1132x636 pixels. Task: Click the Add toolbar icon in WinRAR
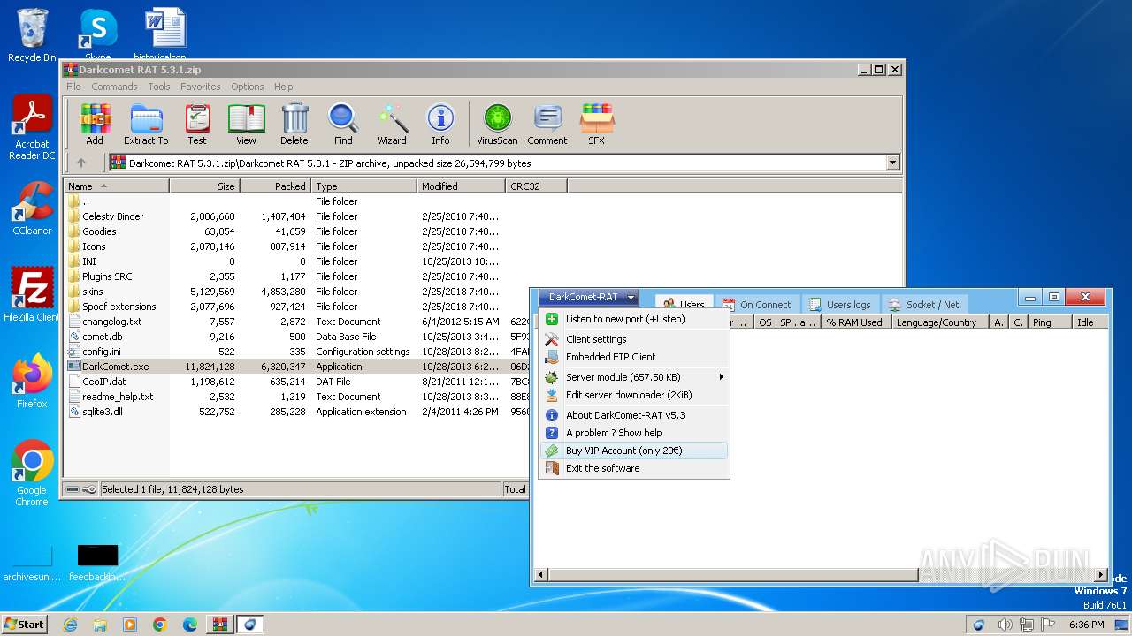(95, 124)
